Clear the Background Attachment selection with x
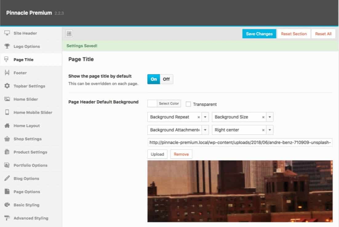The height and width of the screenshot is (227, 339). [x=199, y=130]
